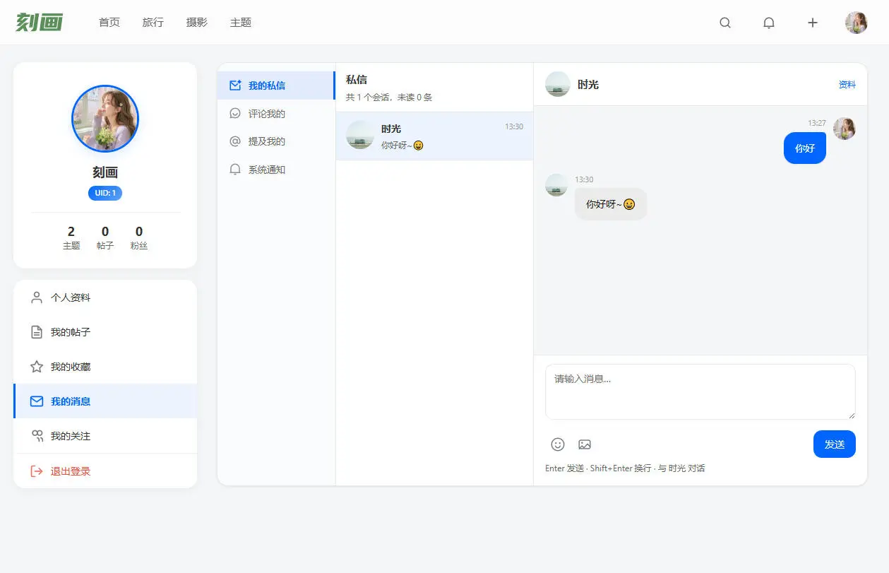Click the mail icon beside 我的私信

236,85
